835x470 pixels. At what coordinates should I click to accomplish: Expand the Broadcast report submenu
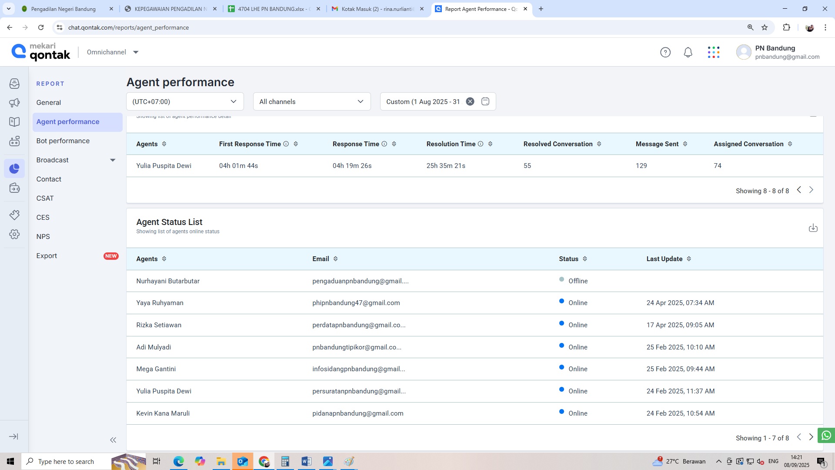113,160
